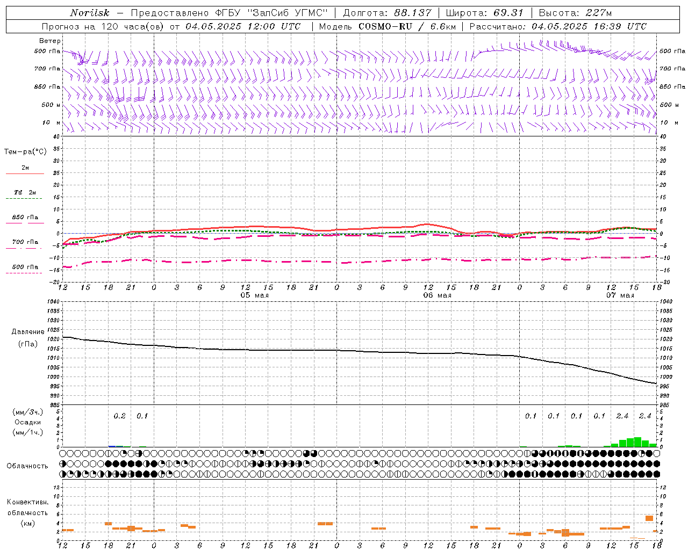This screenshot has height=550, width=688.
Task: Click the "850 гПа" entry in temperature legend
Action: point(25,218)
